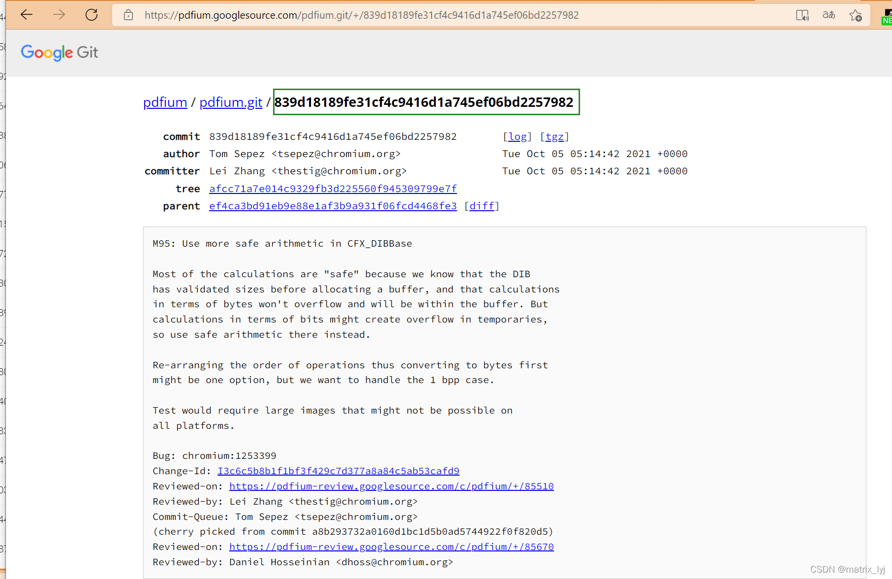Reload the current page

click(x=92, y=15)
